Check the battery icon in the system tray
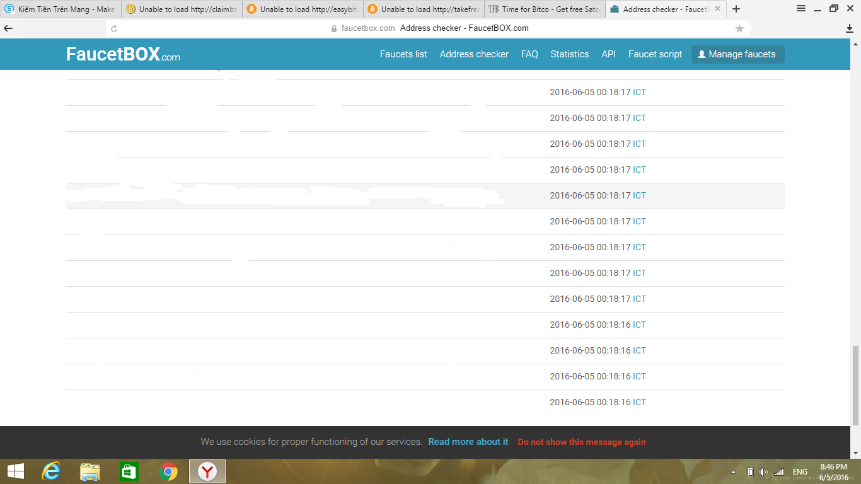 click(x=751, y=472)
